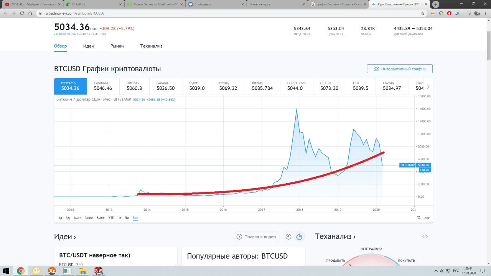Show popular ideas with the flame icon
The image size is (491, 276).
[299, 237]
